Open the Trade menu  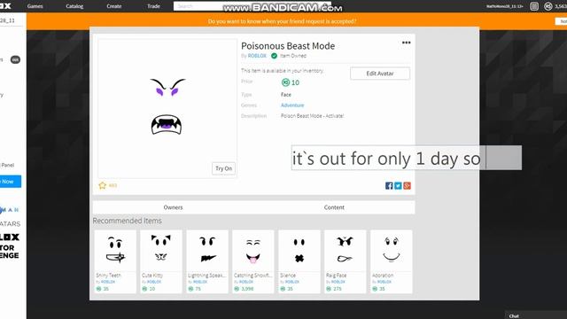tap(153, 6)
